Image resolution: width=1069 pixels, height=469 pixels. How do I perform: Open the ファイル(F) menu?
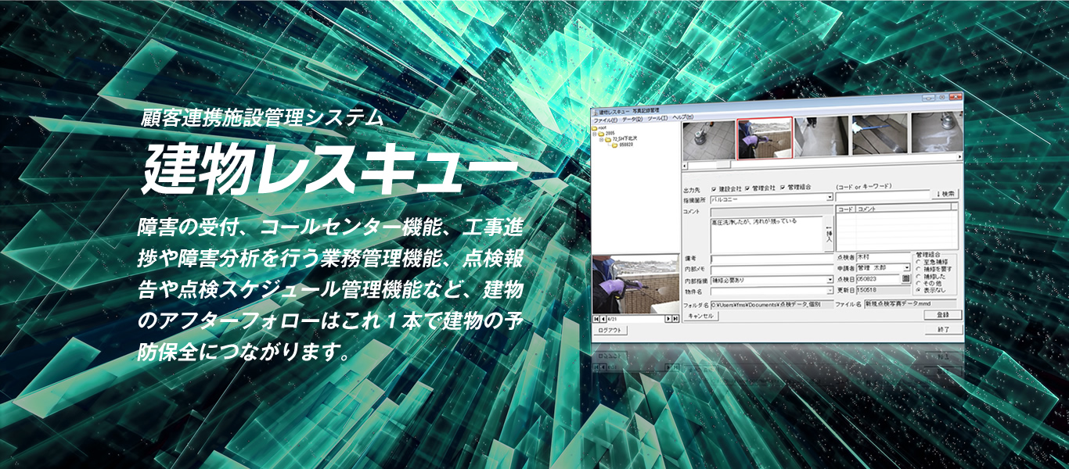tap(605, 119)
